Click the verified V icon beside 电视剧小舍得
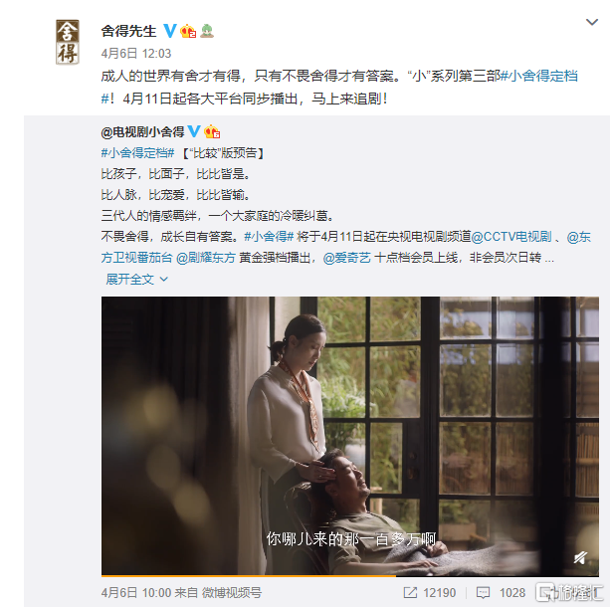This screenshot has height=609, width=610. [194, 131]
